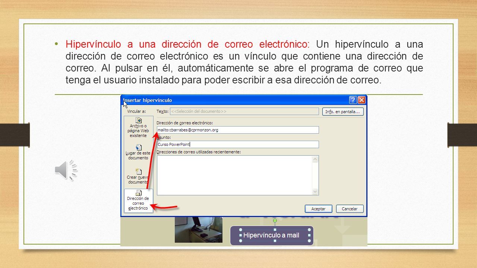Click the email address input field
The image size is (477, 268).
238,130
